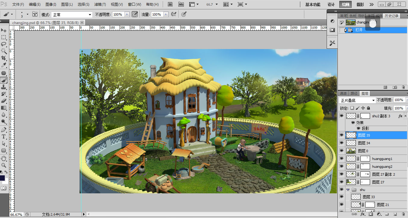
Task: Hide the 图层 34 layer
Action: pos(341,143)
